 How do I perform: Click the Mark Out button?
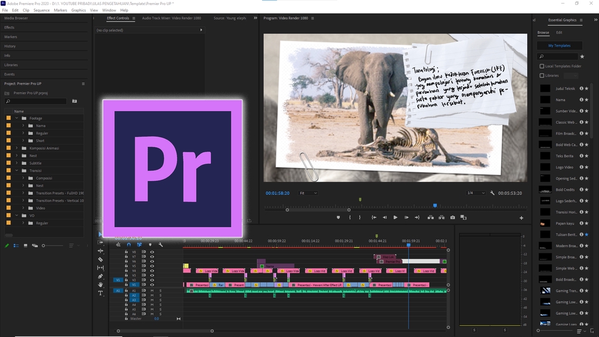coord(360,217)
